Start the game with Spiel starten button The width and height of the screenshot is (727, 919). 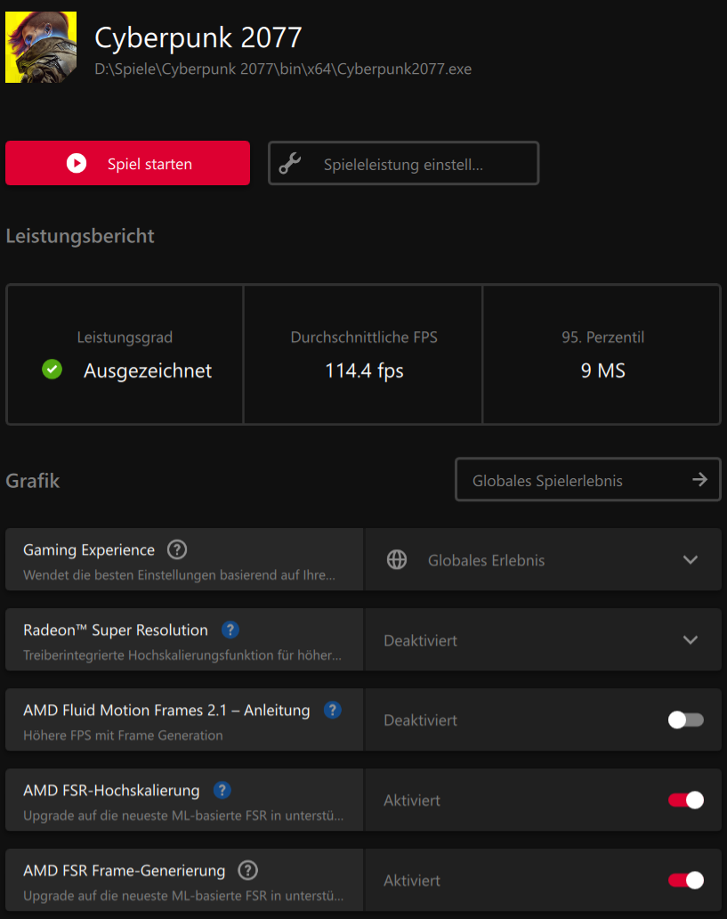click(128, 163)
